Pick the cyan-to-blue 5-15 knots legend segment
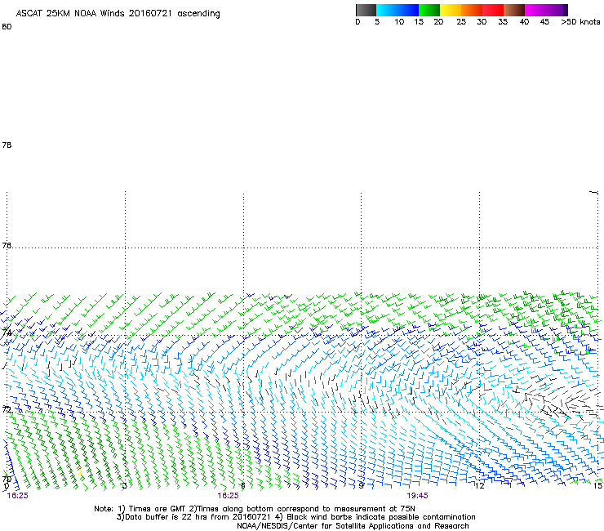This screenshot has height=531, width=604. point(397,10)
